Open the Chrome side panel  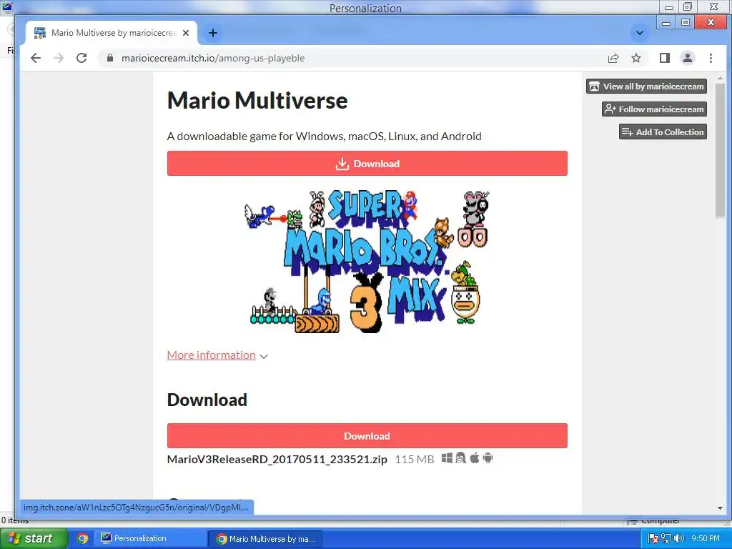[x=664, y=58]
